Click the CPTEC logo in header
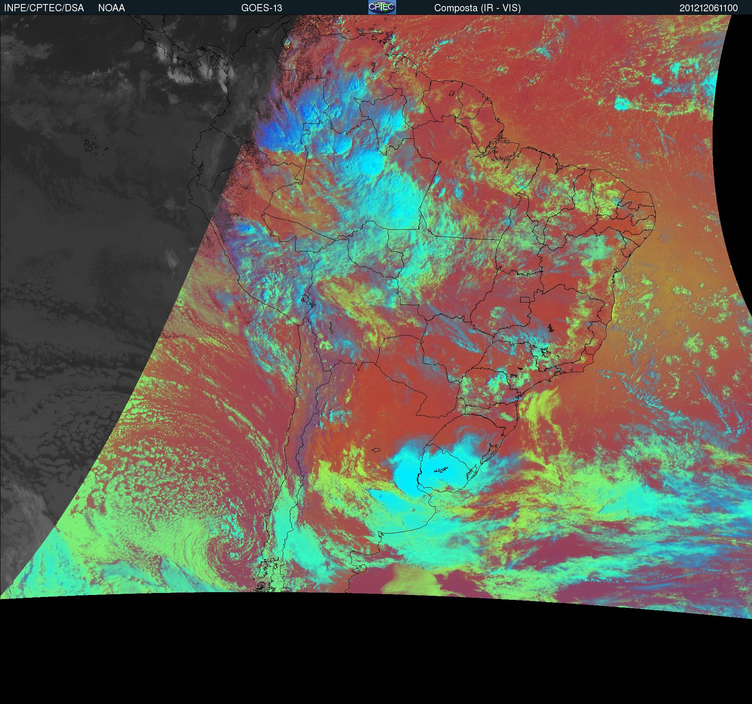752x704 pixels. click(382, 7)
